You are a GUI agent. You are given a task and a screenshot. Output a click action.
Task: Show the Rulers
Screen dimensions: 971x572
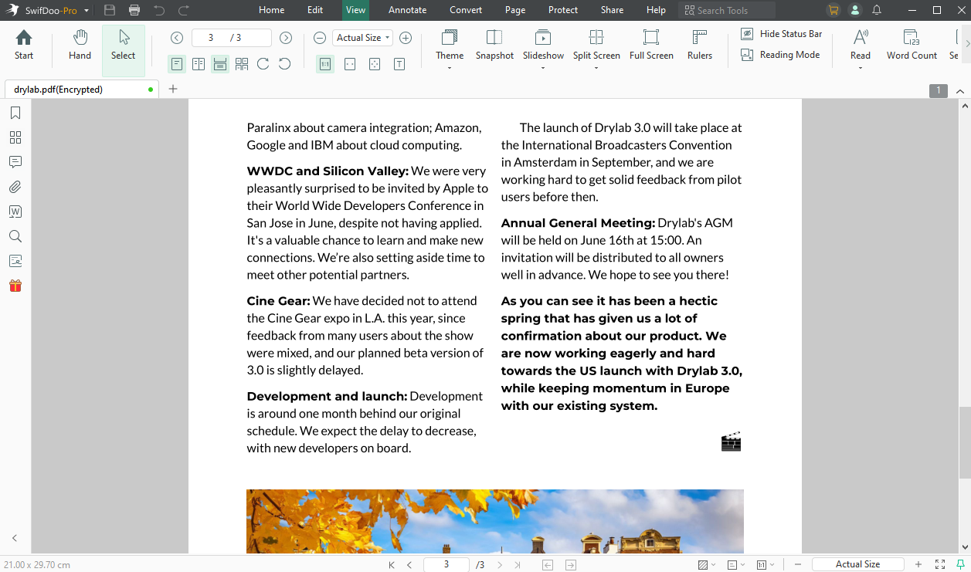tap(700, 45)
